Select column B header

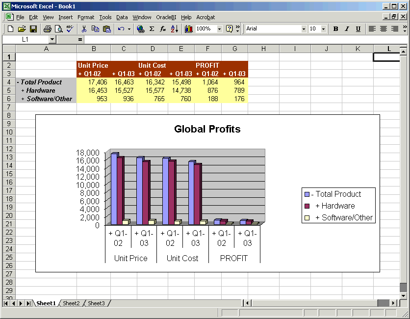tap(94, 49)
